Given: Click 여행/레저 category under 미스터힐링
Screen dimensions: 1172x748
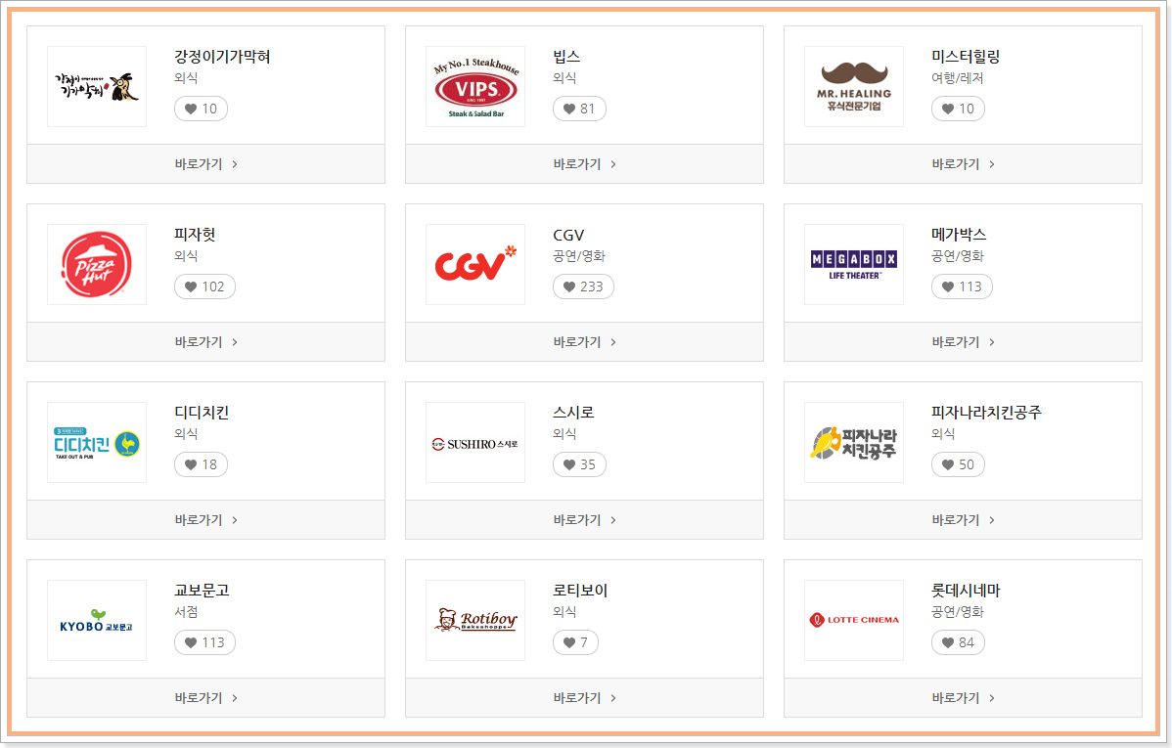Looking at the screenshot, I should pos(958,77).
